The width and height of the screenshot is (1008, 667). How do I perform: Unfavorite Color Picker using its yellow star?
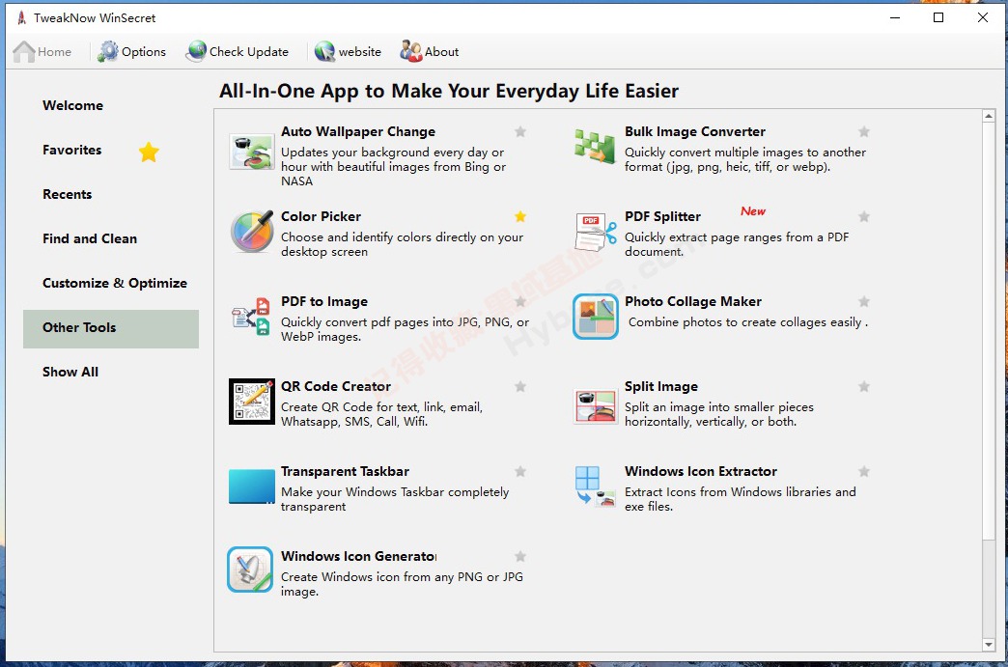coord(520,216)
